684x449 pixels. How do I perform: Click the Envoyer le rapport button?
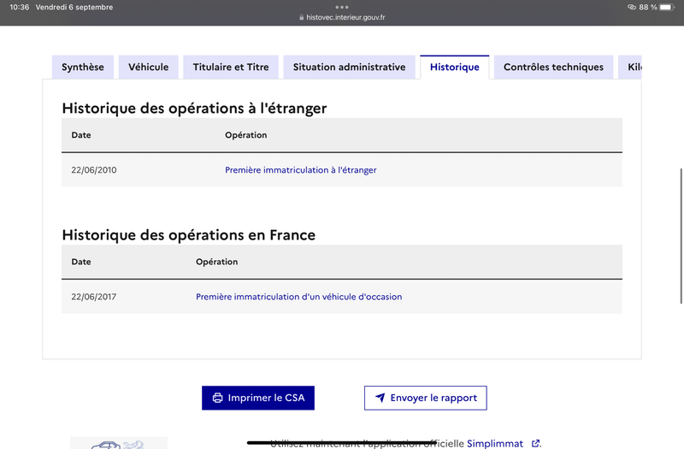426,398
